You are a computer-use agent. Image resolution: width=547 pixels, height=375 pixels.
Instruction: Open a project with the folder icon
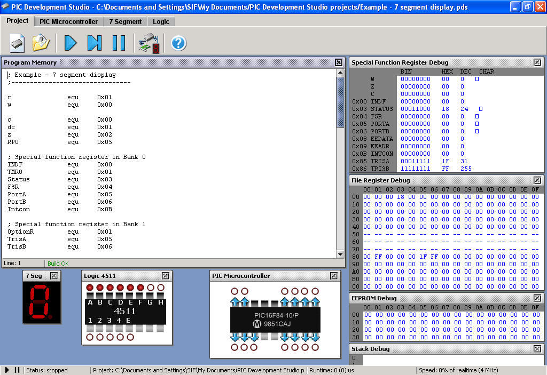point(41,43)
